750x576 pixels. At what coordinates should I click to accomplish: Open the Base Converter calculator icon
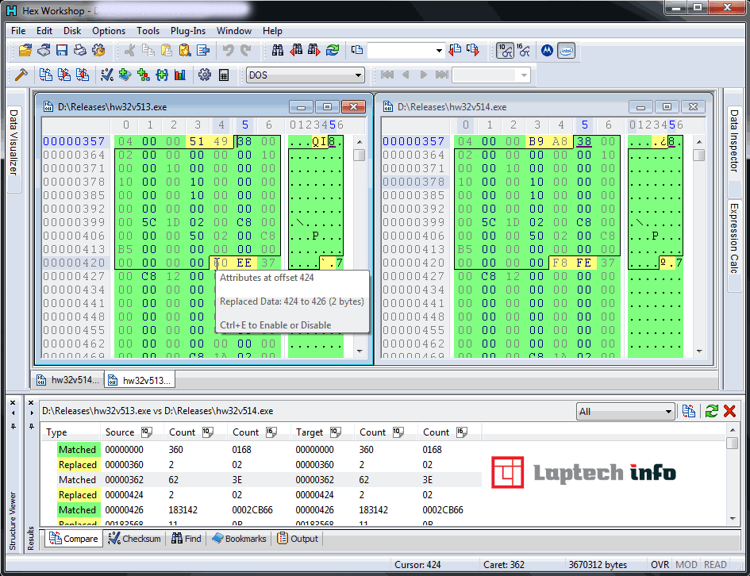tap(223, 75)
